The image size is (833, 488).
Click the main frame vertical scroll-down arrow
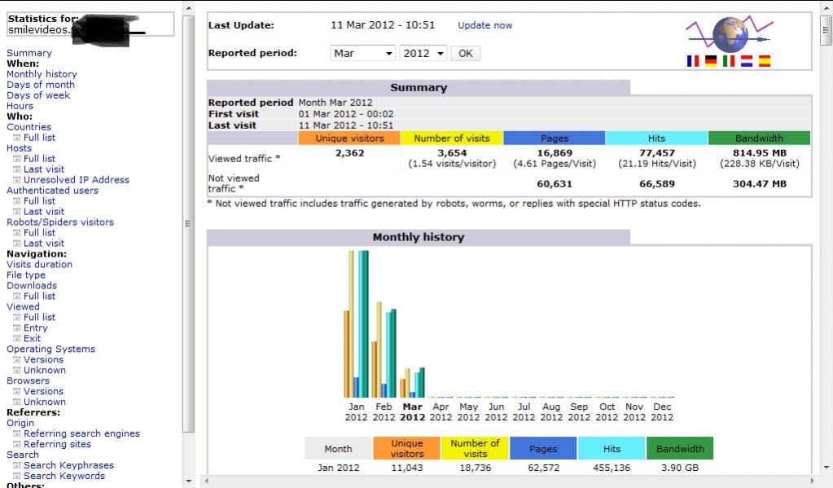(x=826, y=468)
